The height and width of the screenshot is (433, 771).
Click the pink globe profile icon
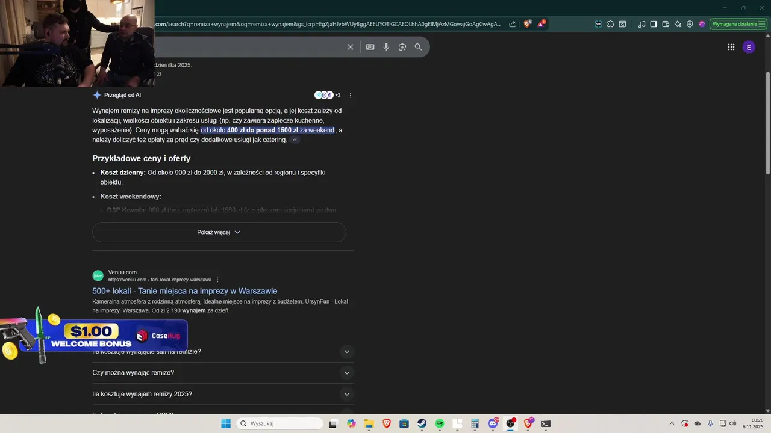tap(702, 24)
